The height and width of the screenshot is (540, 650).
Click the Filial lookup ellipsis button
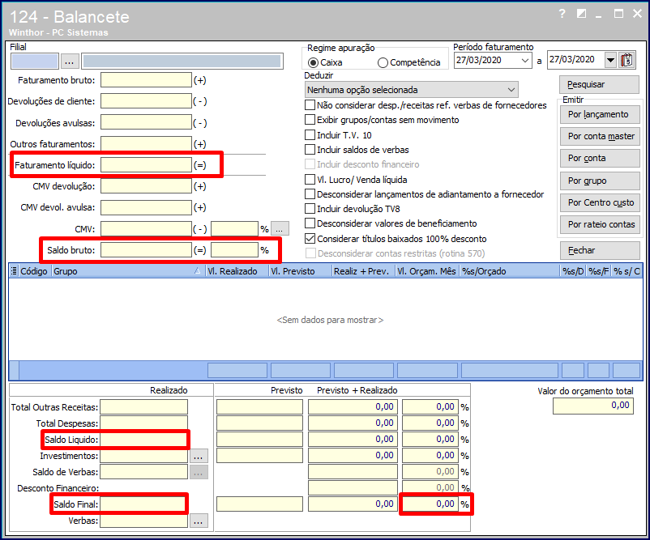[69, 62]
